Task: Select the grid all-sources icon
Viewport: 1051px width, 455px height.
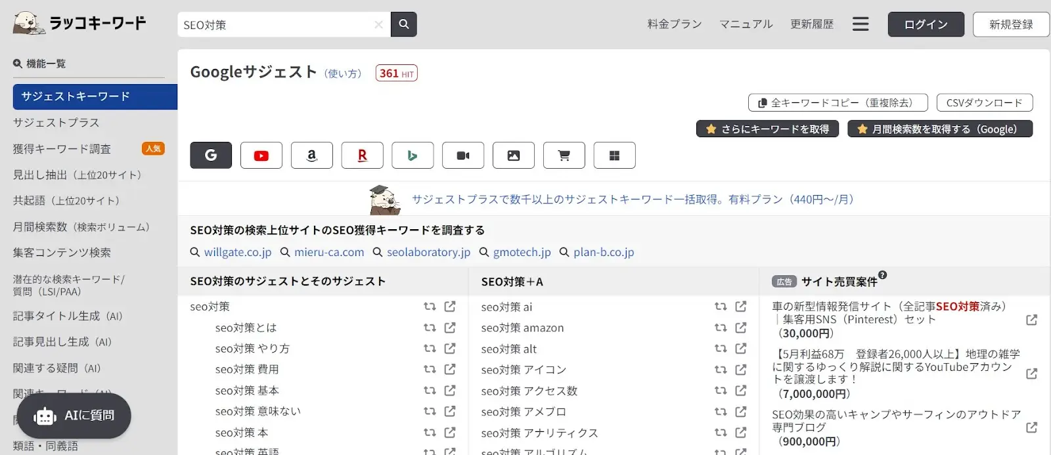Action: tap(614, 155)
